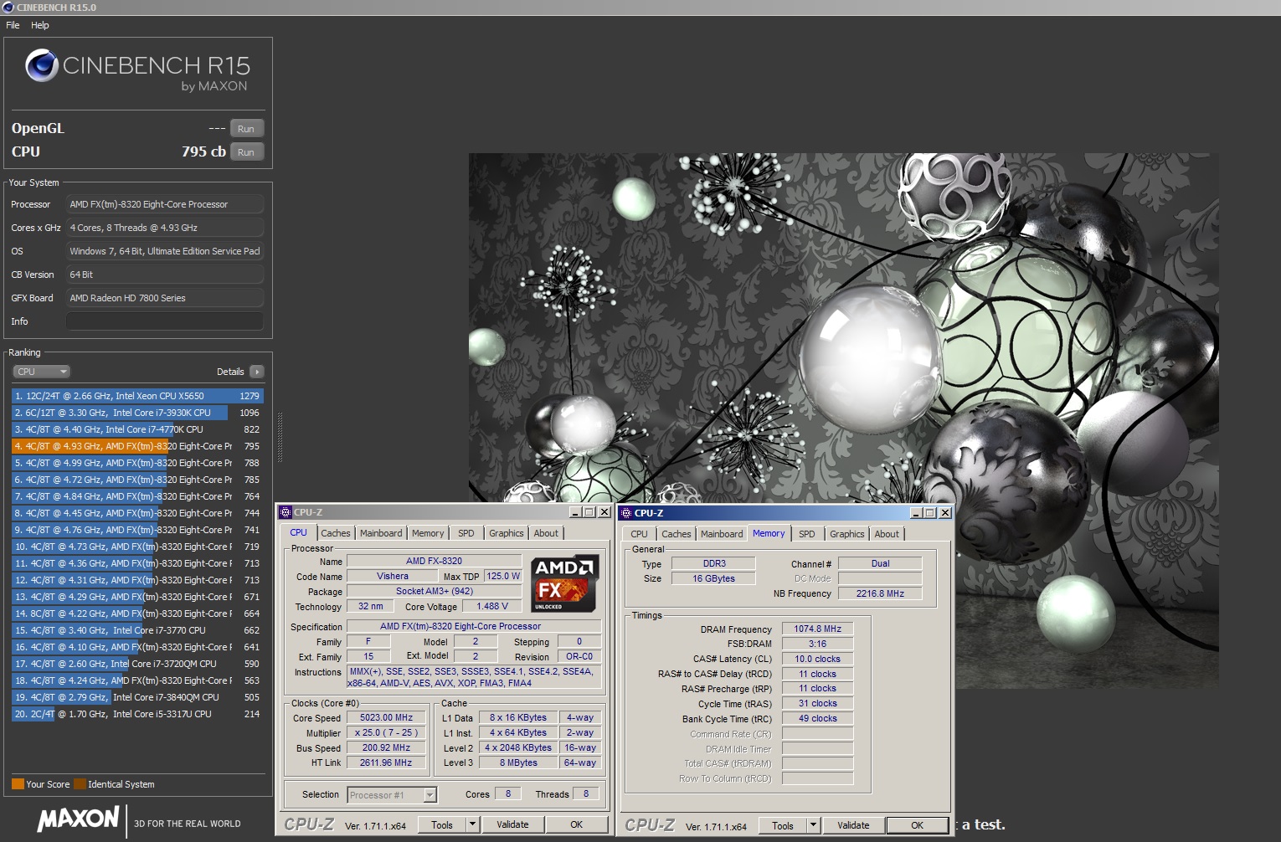Select Memory tab in right CPU-Z

point(769,533)
